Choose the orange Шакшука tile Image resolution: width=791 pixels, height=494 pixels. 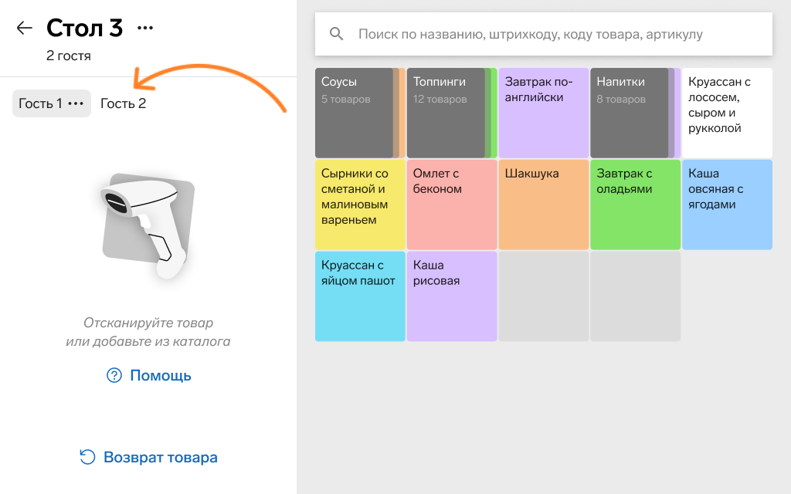tap(543, 205)
